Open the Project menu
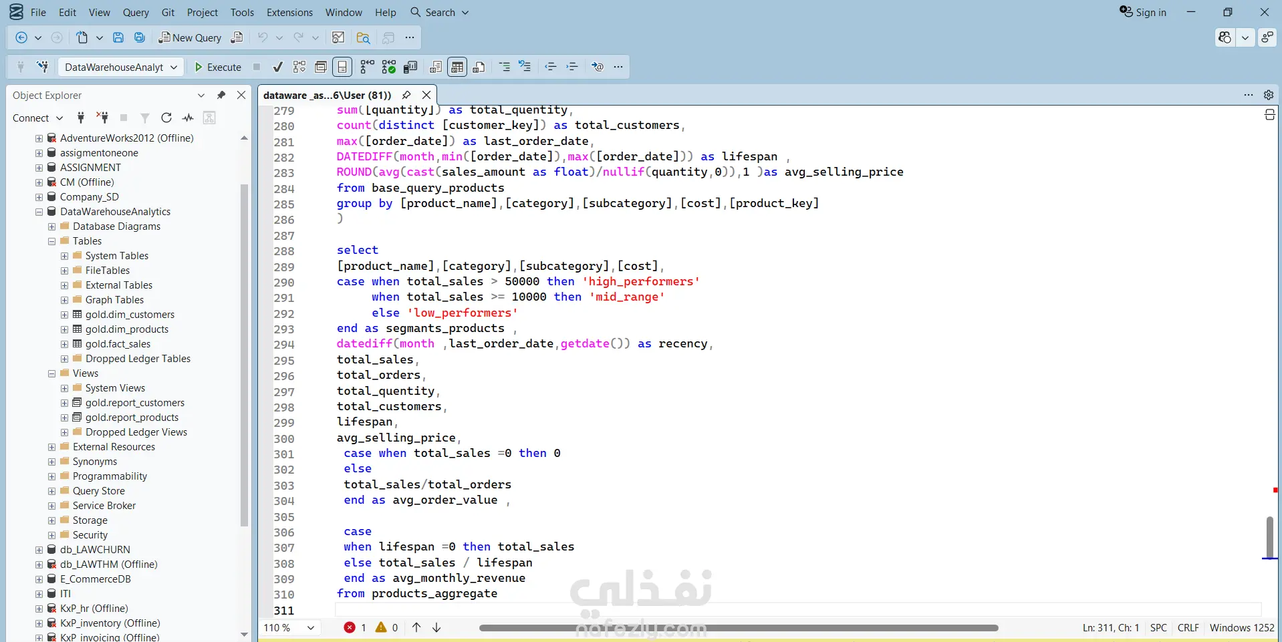This screenshot has height=642, width=1282. (202, 12)
